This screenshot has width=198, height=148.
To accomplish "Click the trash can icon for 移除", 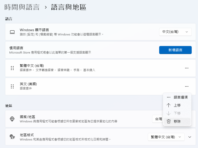I will pyautogui.click(x=169, y=121).
